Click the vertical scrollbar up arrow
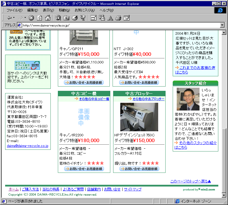The image size is (228, 205). click(x=224, y=32)
